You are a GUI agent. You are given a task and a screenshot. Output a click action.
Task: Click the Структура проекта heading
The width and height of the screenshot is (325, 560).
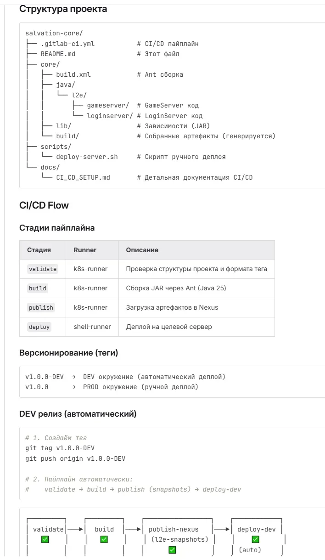click(63, 9)
